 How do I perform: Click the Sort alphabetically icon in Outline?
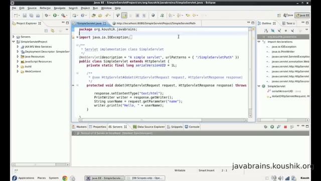coord(266,31)
